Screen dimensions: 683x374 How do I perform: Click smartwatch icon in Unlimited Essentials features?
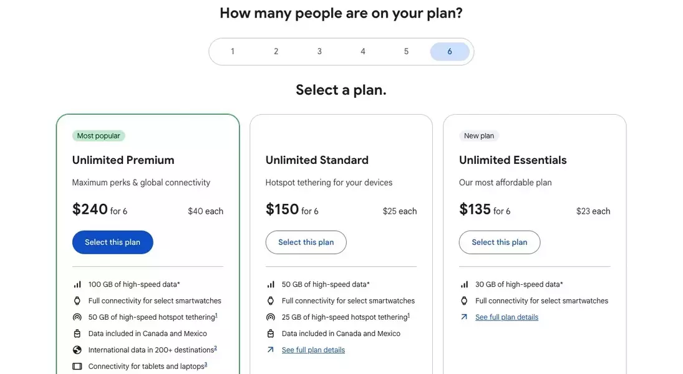(464, 301)
